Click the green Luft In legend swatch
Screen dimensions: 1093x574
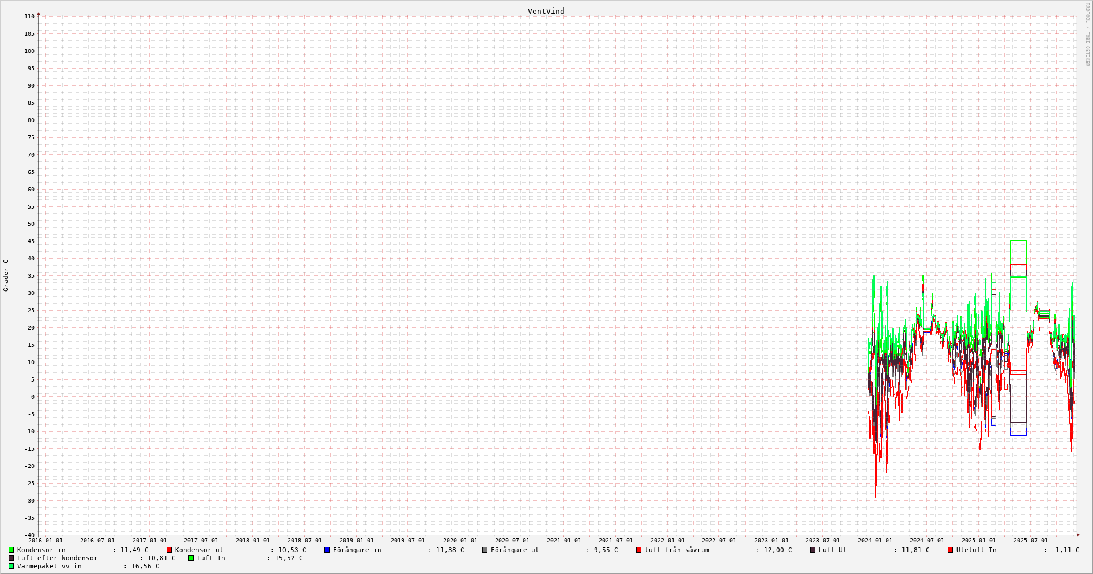191,558
